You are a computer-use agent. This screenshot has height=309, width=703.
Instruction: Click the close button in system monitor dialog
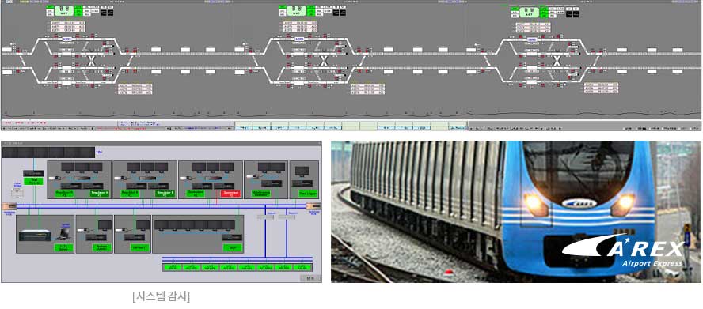(x=310, y=277)
